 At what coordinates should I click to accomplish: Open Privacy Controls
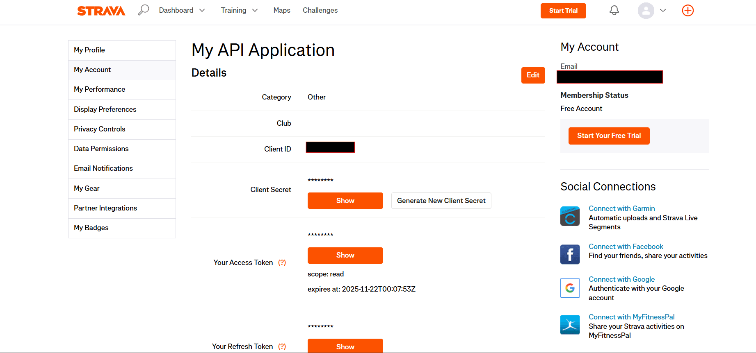[x=122, y=129]
